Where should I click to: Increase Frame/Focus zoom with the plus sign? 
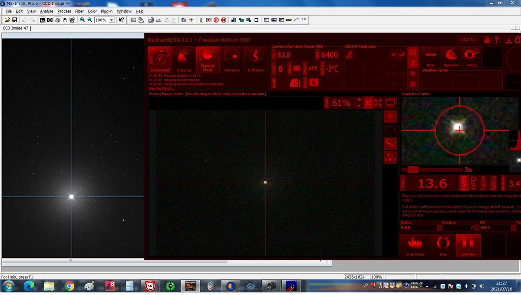tap(359, 100)
